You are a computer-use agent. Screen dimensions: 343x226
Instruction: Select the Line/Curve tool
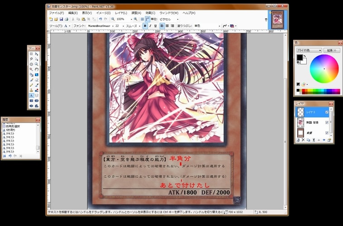[37, 95]
